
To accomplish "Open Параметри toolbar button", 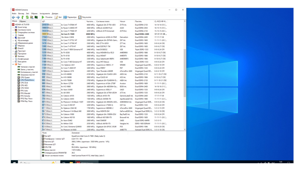I will [70, 17].
